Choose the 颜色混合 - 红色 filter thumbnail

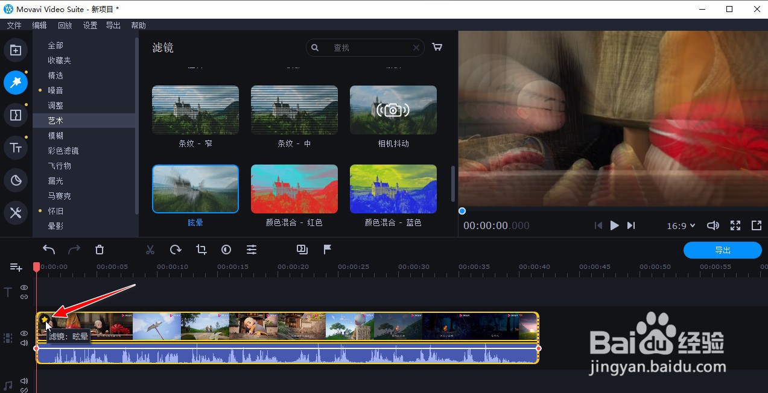[x=294, y=189]
